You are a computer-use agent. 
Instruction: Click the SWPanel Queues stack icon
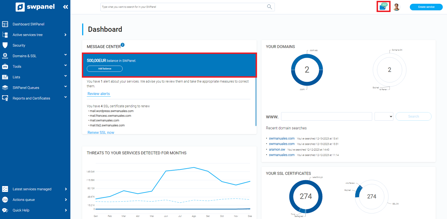point(5,88)
